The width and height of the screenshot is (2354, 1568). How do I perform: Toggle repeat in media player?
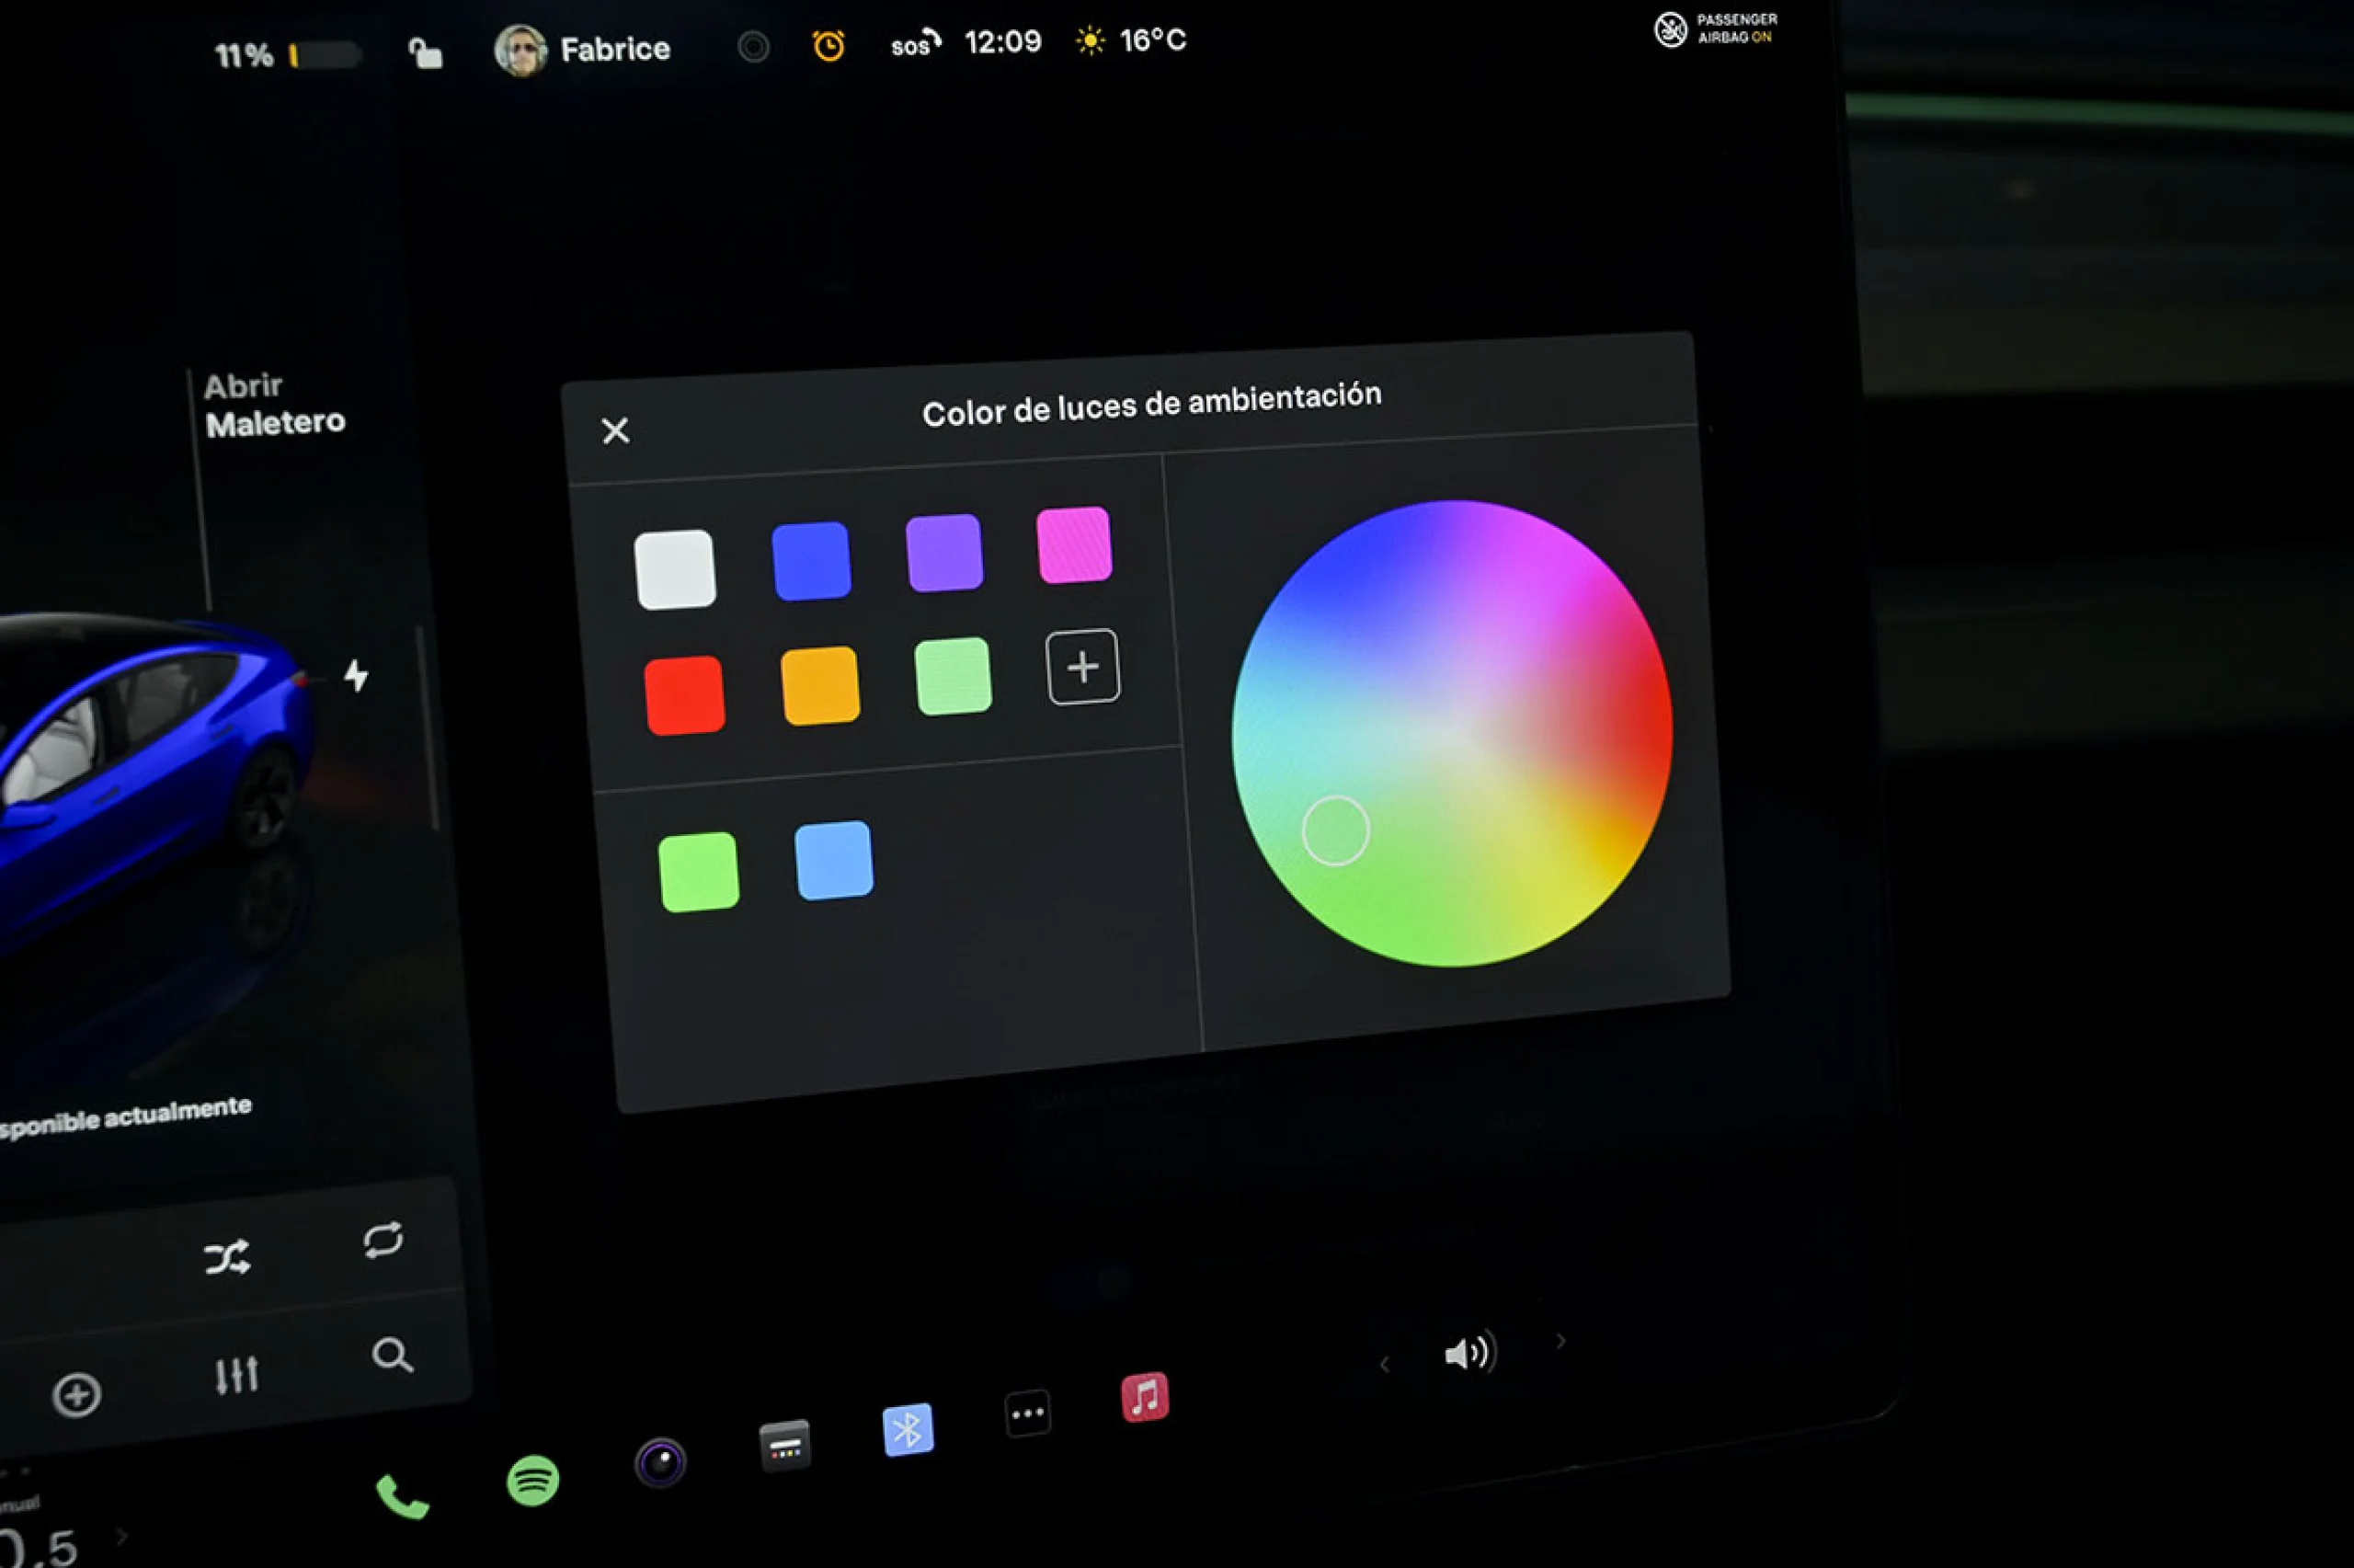click(x=383, y=1240)
